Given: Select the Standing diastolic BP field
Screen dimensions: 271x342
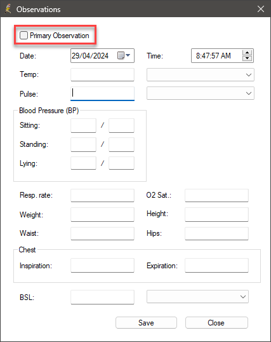Looking at the screenshot, I should click(121, 144).
